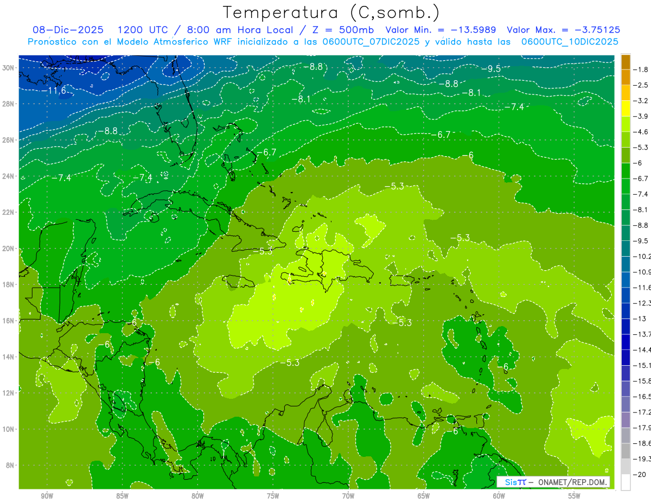Select the valid-until stamp "0600UTC_10DIC2025"
This screenshot has width=651, height=503.
(x=570, y=42)
